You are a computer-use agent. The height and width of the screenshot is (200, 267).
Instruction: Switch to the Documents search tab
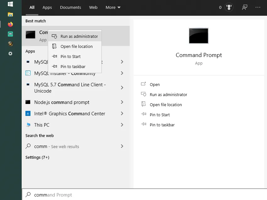pyautogui.click(x=70, y=7)
